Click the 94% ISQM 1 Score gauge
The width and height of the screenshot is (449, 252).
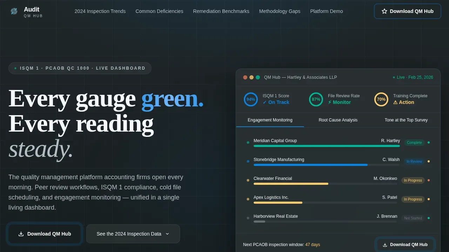click(251, 99)
